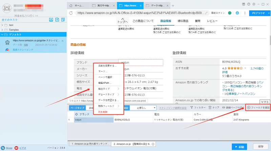The height and width of the screenshot is (151, 271).
Task: Click the crab avatar icon
Action: coord(7,8)
